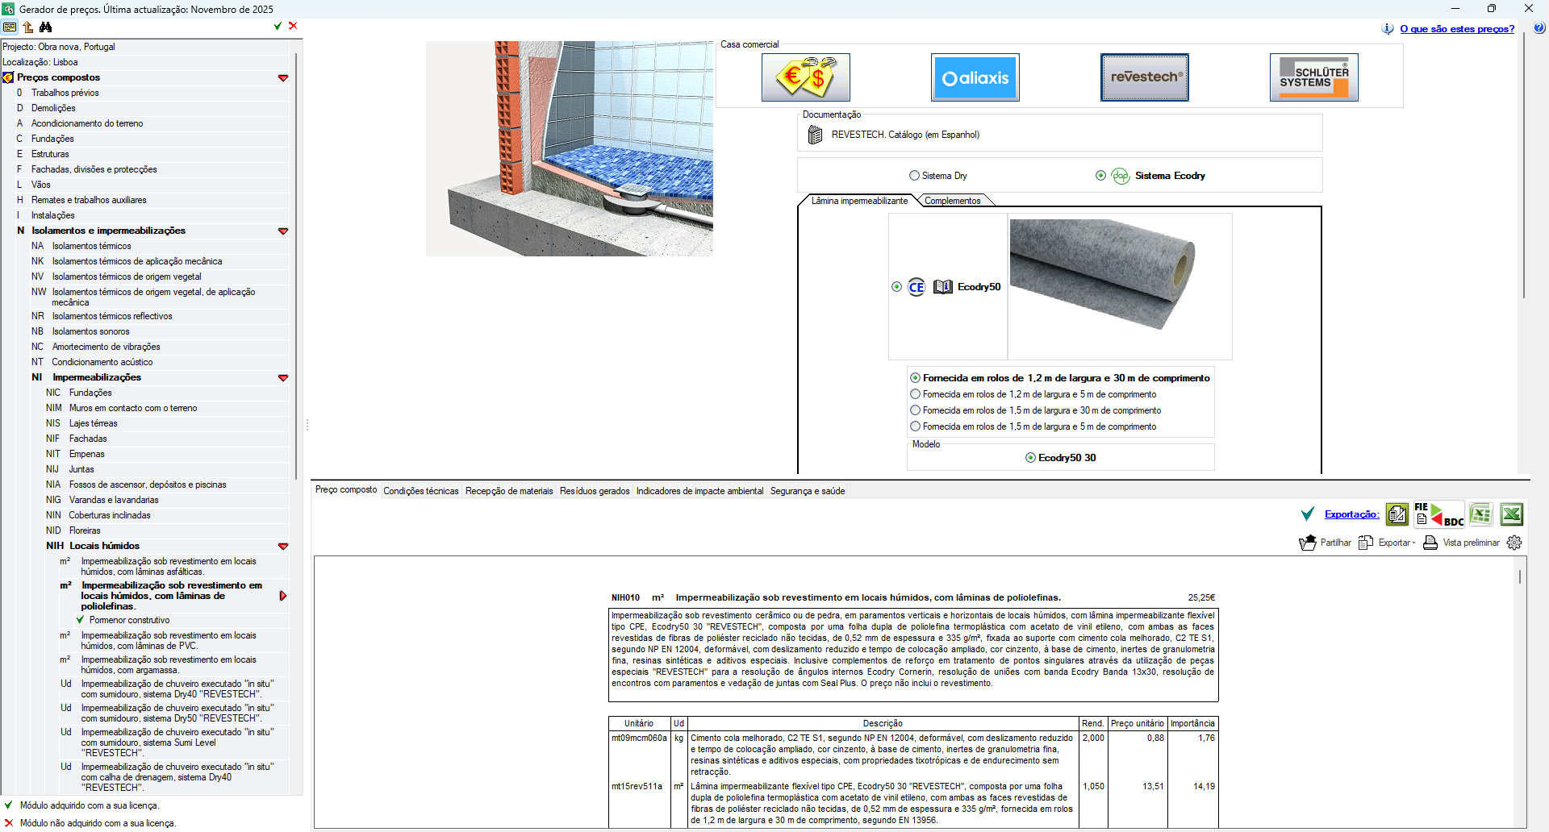This screenshot has width=1549, height=832.
Task: Expand the Instalações chapter
Action: [x=53, y=215]
